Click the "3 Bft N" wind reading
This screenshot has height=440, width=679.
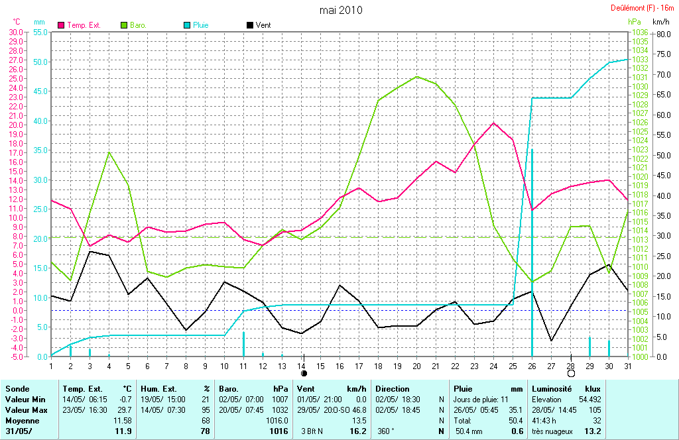click(x=315, y=431)
